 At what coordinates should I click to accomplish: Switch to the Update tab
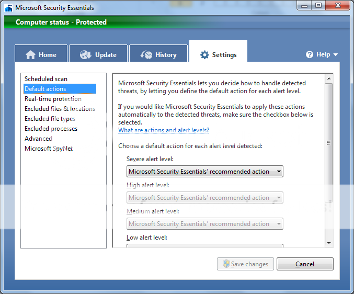(x=98, y=53)
